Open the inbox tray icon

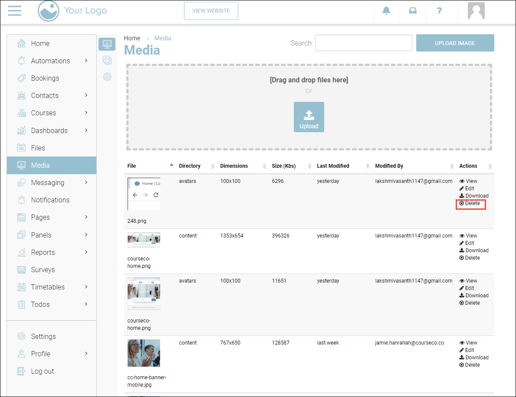click(x=413, y=11)
